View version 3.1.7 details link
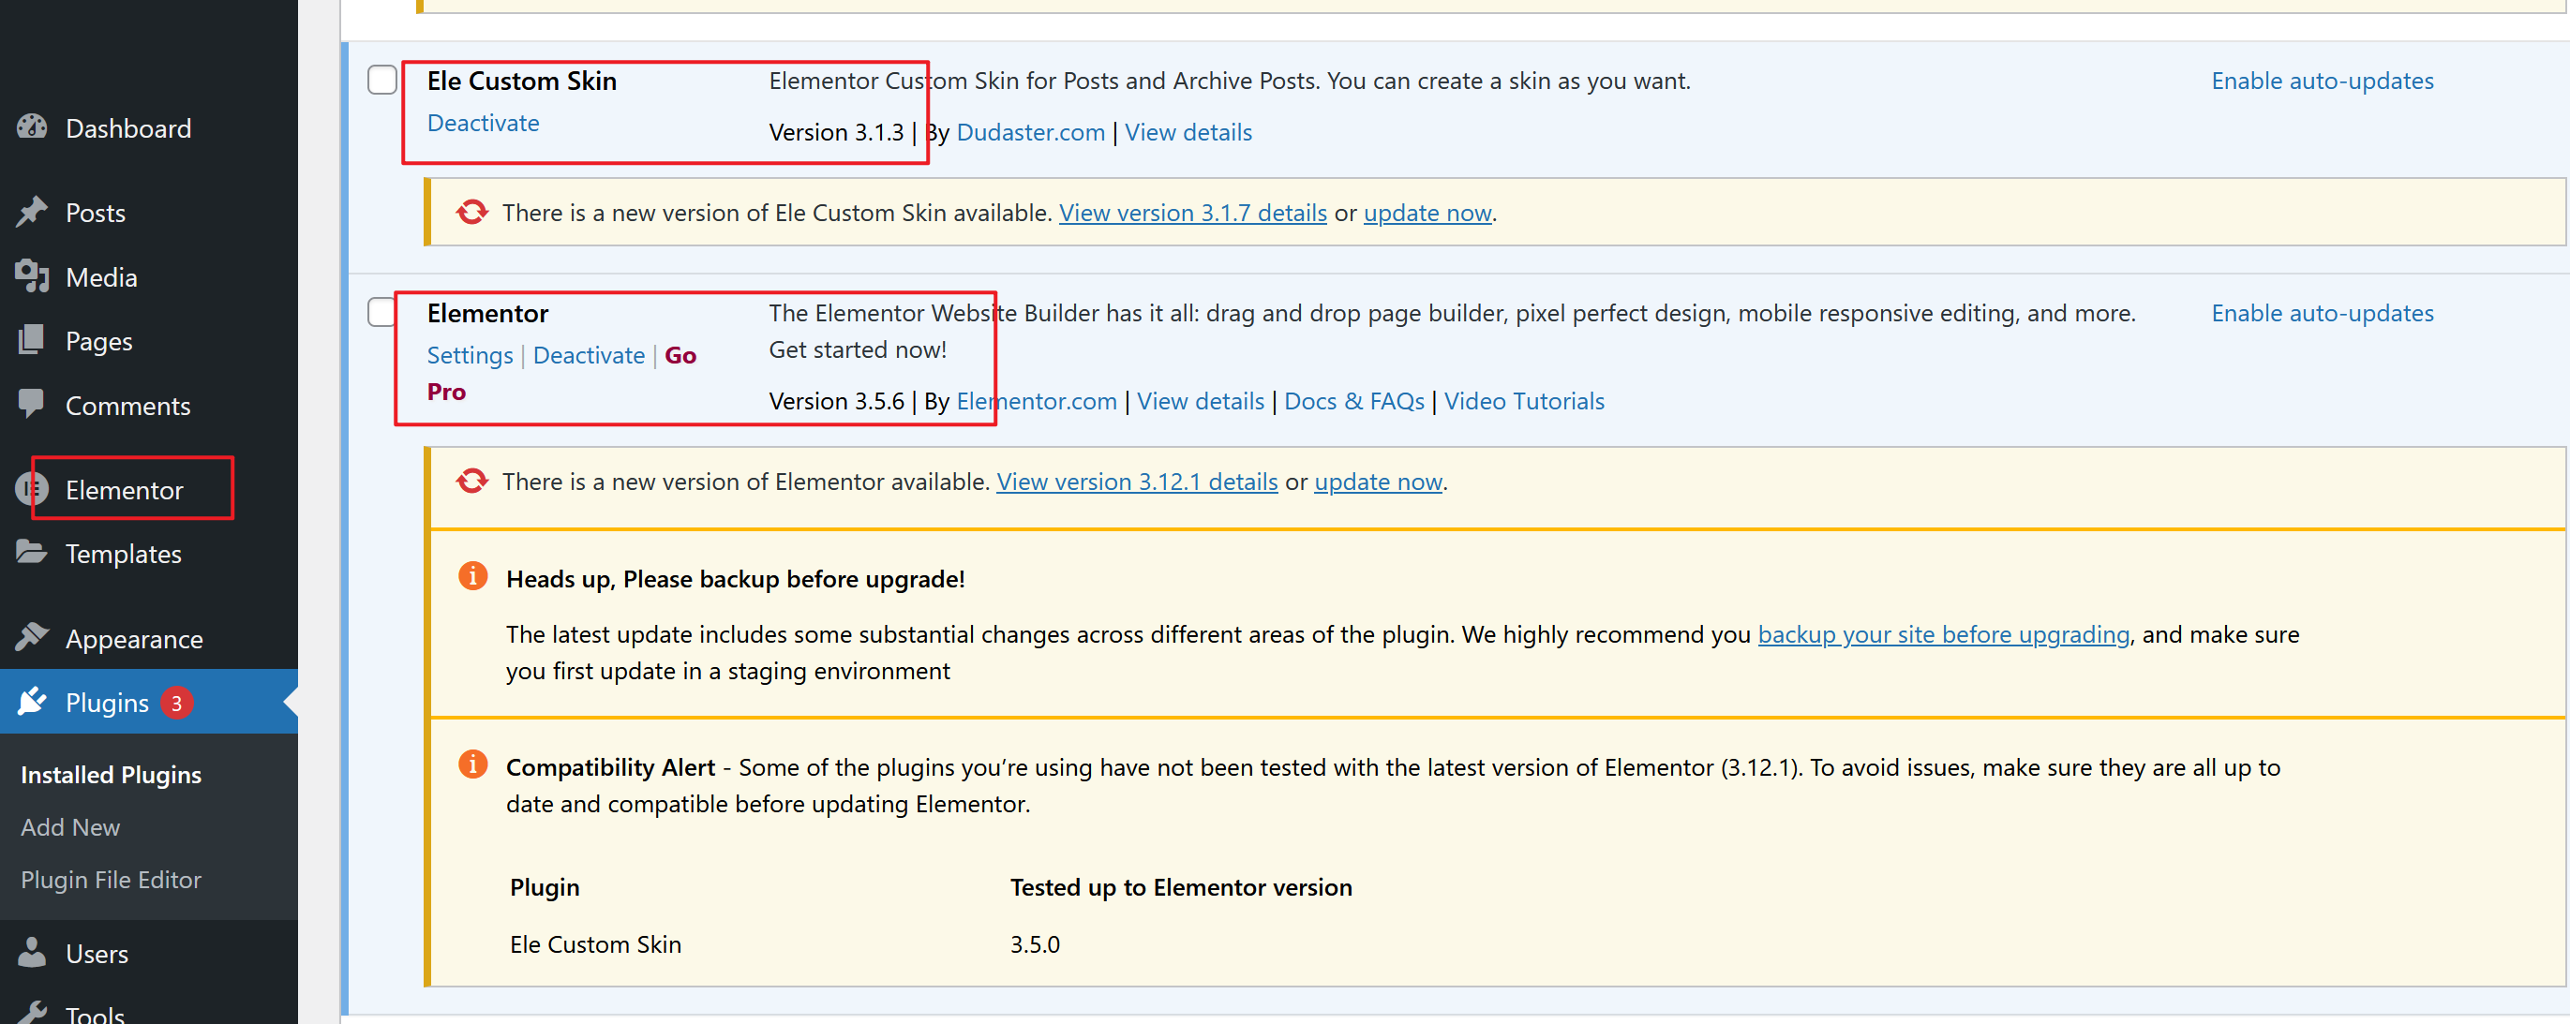The width and height of the screenshot is (2570, 1024). (x=1192, y=213)
